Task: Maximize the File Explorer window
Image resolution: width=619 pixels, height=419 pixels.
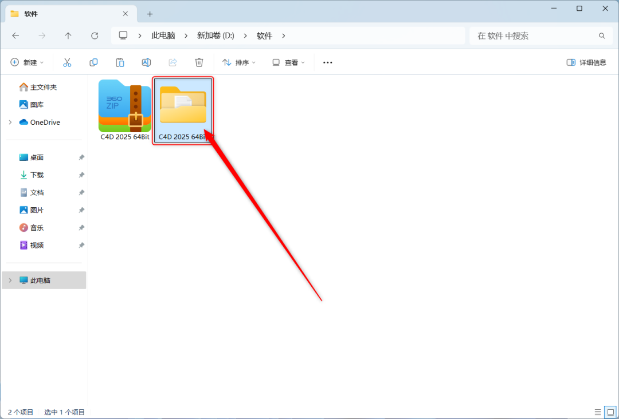Action: click(x=579, y=8)
